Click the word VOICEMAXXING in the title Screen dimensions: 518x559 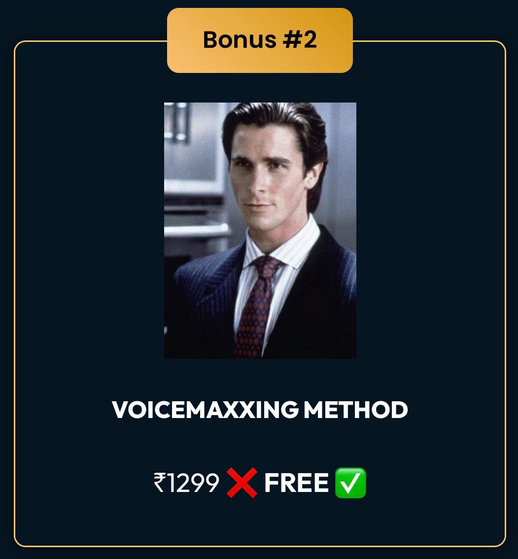click(205, 410)
